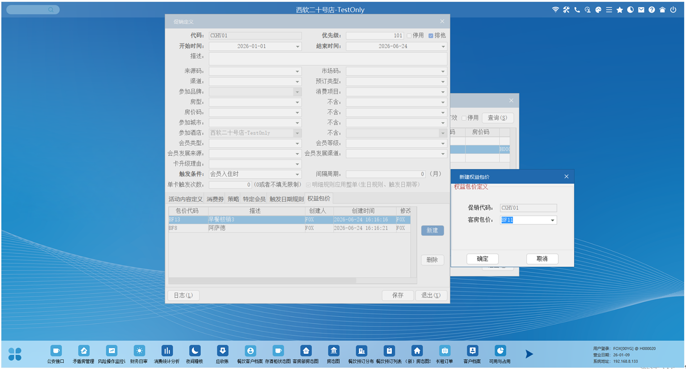Toggle 明细规则应用整单 checkbox

pyautogui.click(x=308, y=184)
